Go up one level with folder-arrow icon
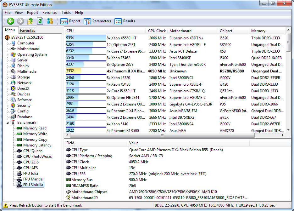This screenshot has width=294, height=211. pyautogui.click(x=30, y=21)
